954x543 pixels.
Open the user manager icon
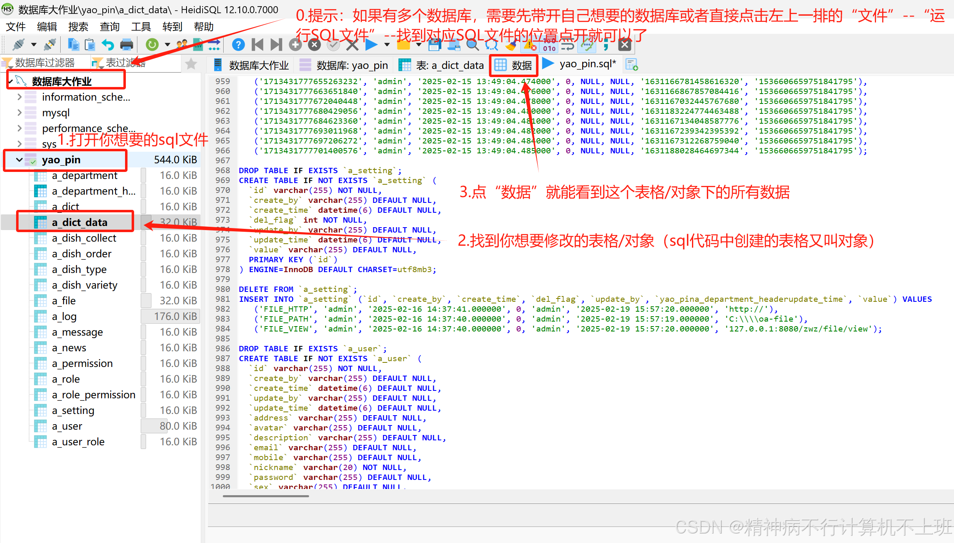pyautogui.click(x=182, y=44)
